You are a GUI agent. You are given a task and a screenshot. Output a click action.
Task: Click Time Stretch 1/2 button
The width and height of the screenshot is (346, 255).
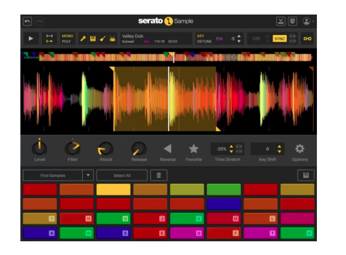tap(239, 151)
